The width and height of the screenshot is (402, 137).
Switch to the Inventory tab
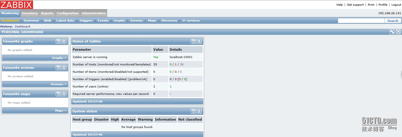[x=30, y=13]
